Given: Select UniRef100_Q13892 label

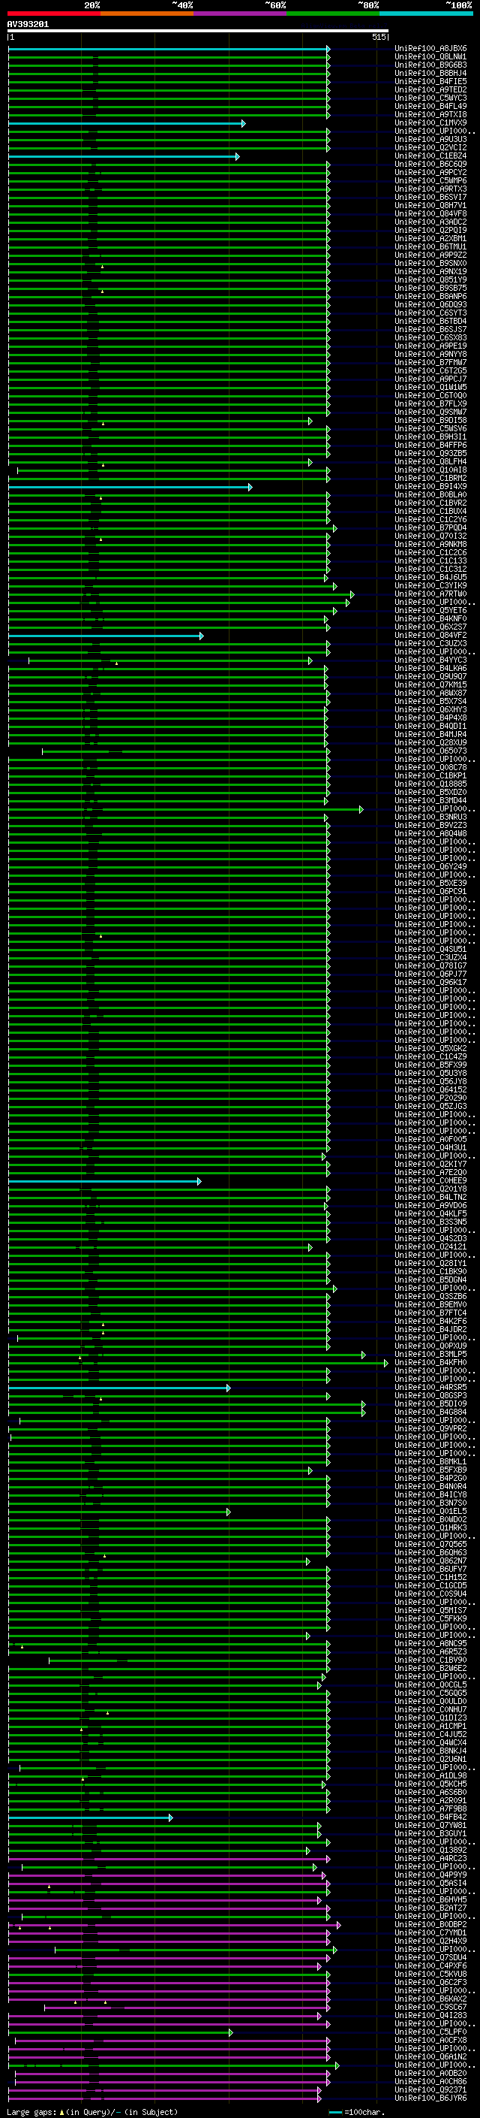Looking at the screenshot, I should click(430, 1850).
